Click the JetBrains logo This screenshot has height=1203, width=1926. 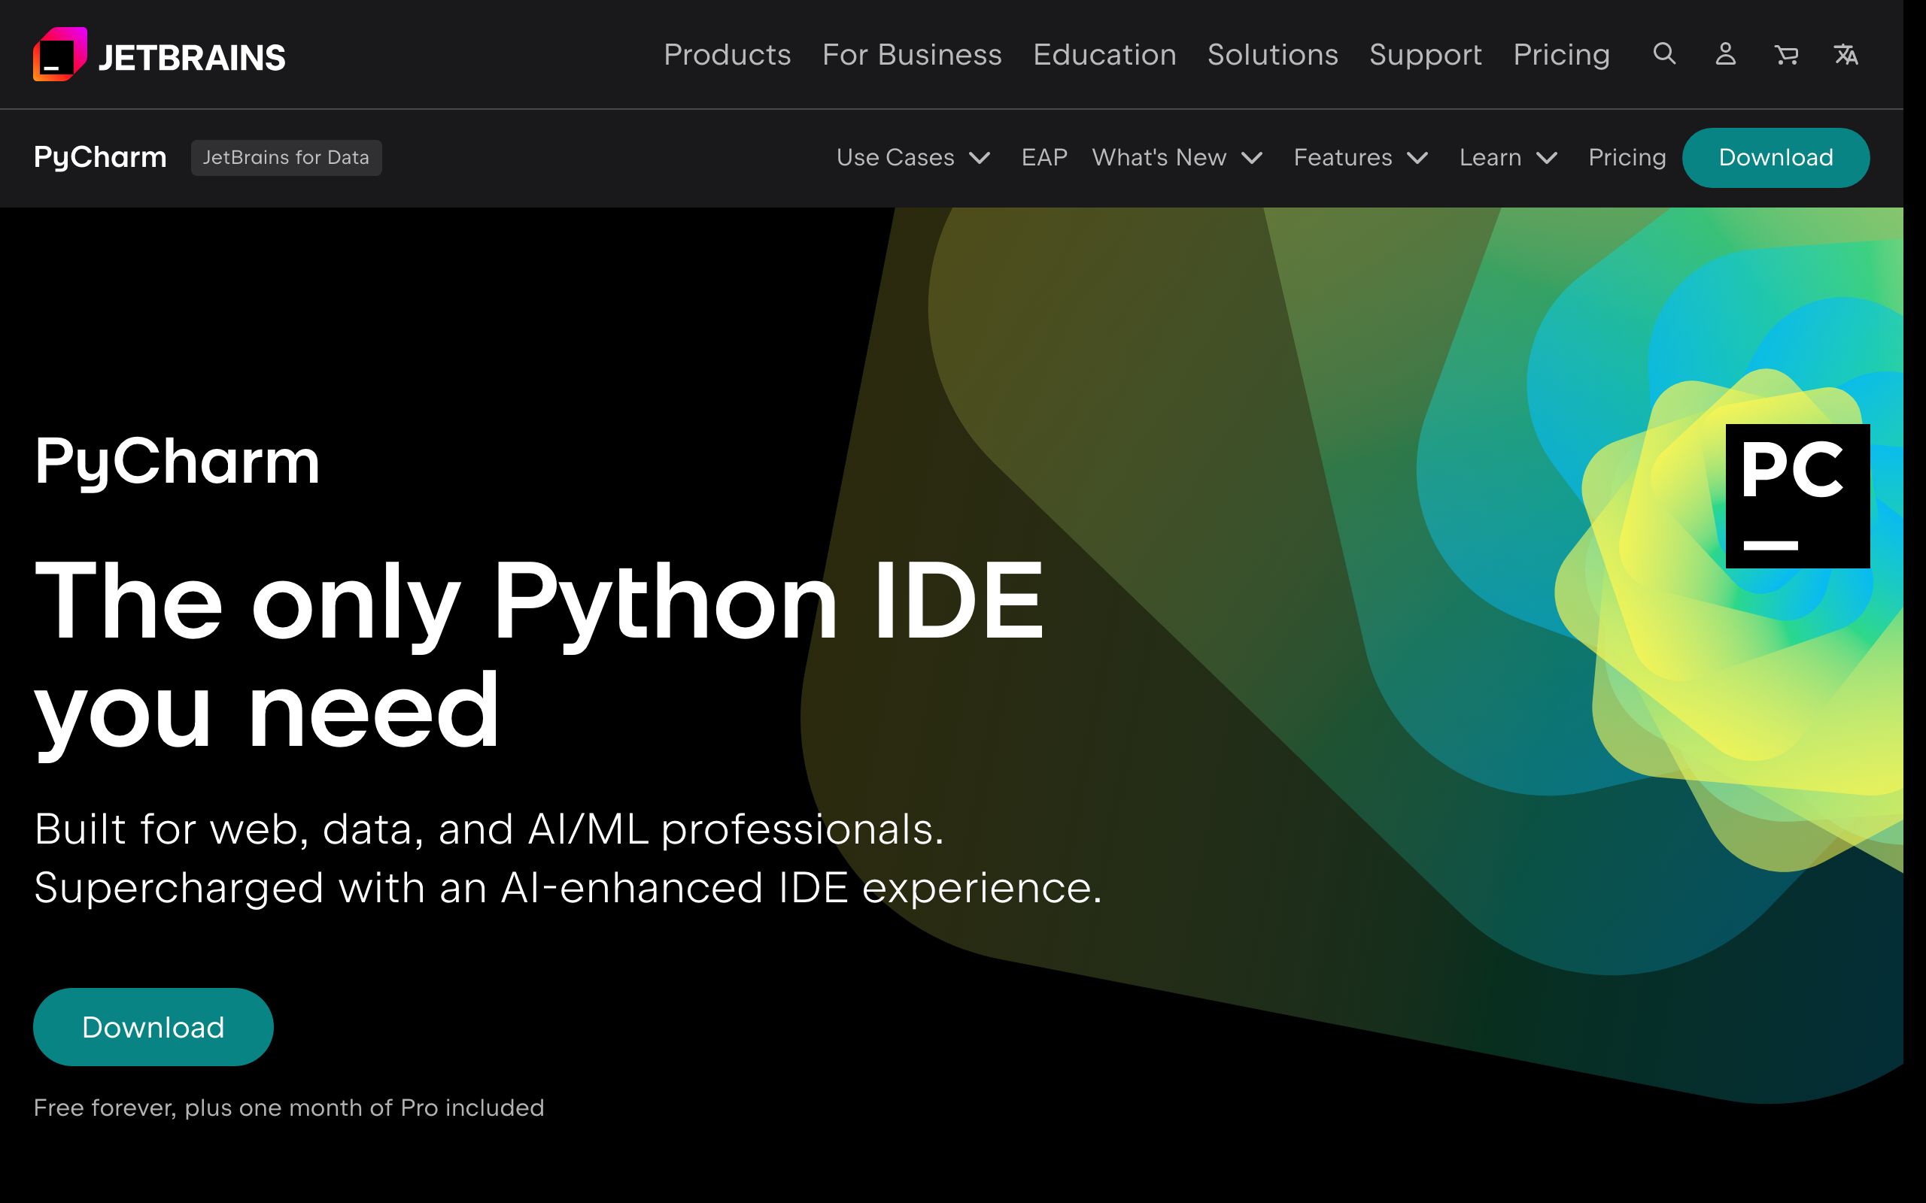(x=159, y=55)
